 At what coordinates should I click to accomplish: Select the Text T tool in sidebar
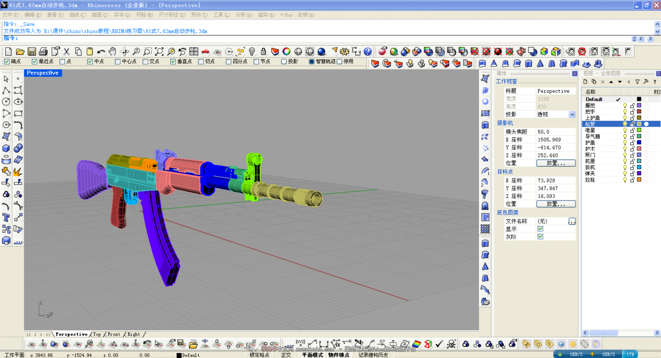pyautogui.click(x=6, y=217)
